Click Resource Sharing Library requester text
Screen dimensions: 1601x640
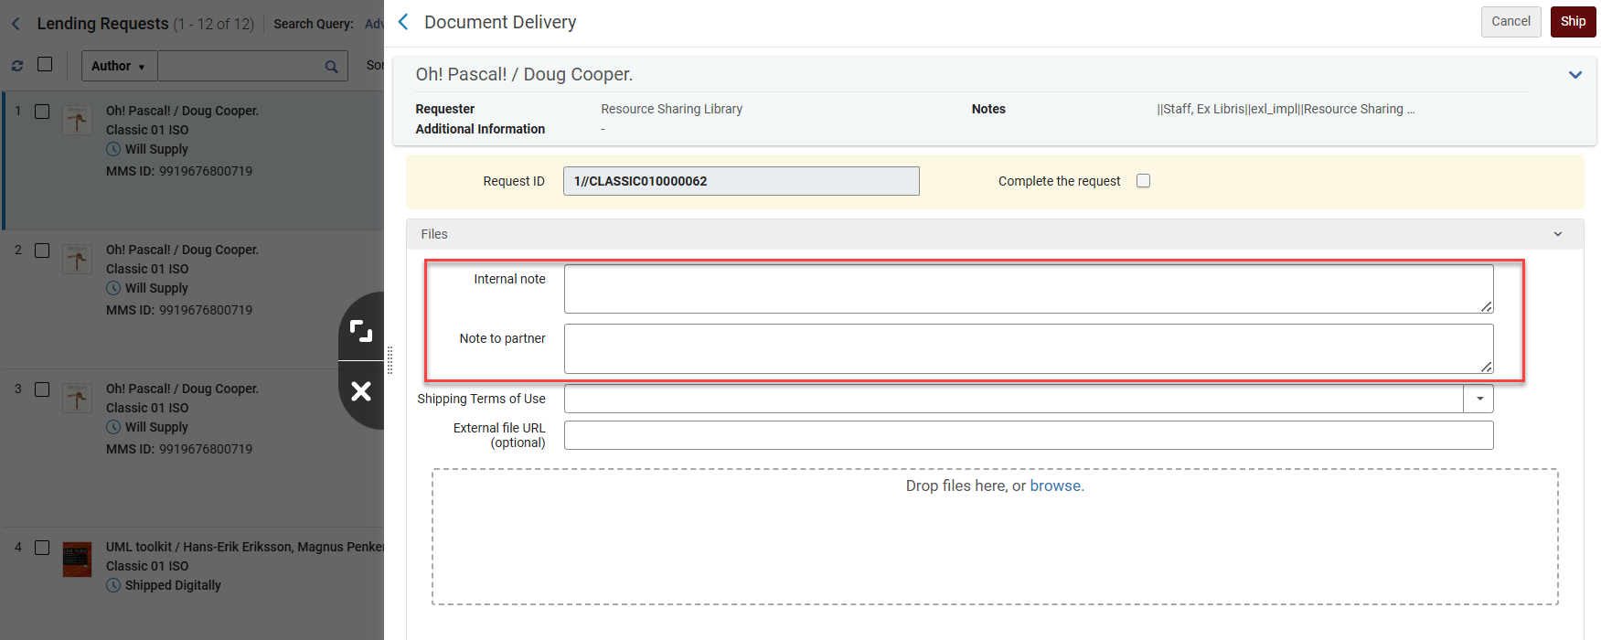click(x=671, y=109)
